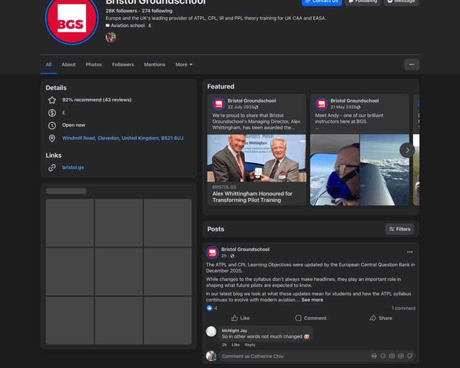Open the Followers tab
This screenshot has height=368, width=460.
(x=123, y=65)
